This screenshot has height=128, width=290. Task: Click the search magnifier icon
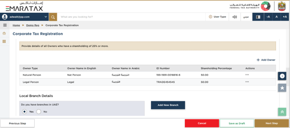[x=53, y=17]
